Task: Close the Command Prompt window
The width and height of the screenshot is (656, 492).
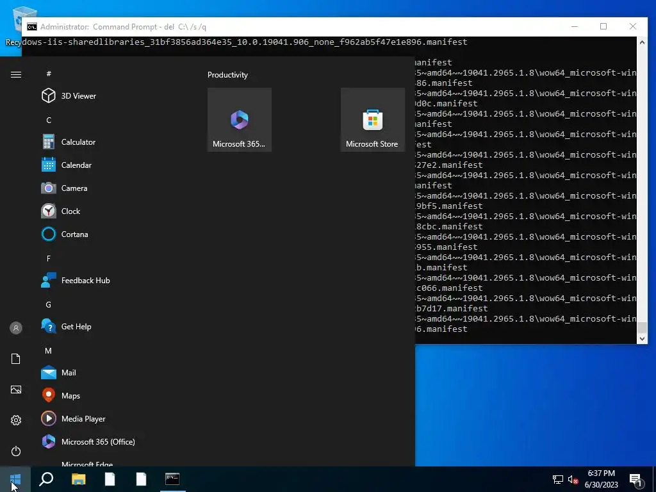Action: pos(632,26)
